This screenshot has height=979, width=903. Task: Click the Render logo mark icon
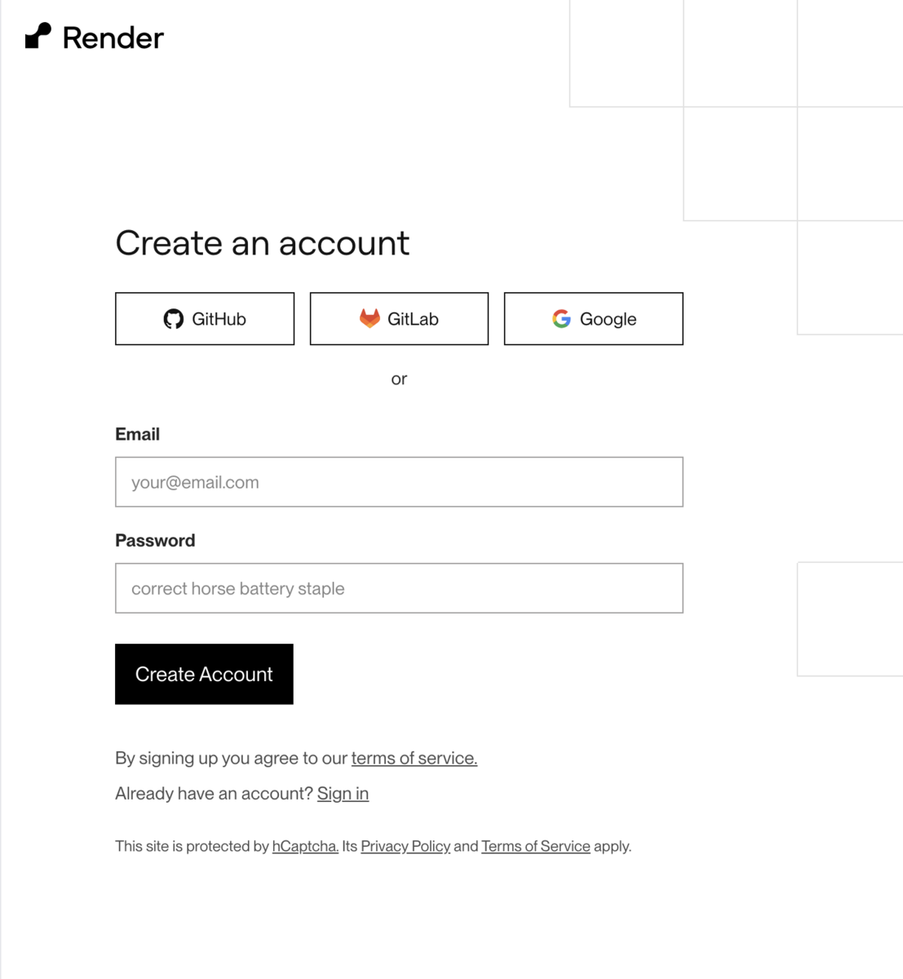click(38, 36)
